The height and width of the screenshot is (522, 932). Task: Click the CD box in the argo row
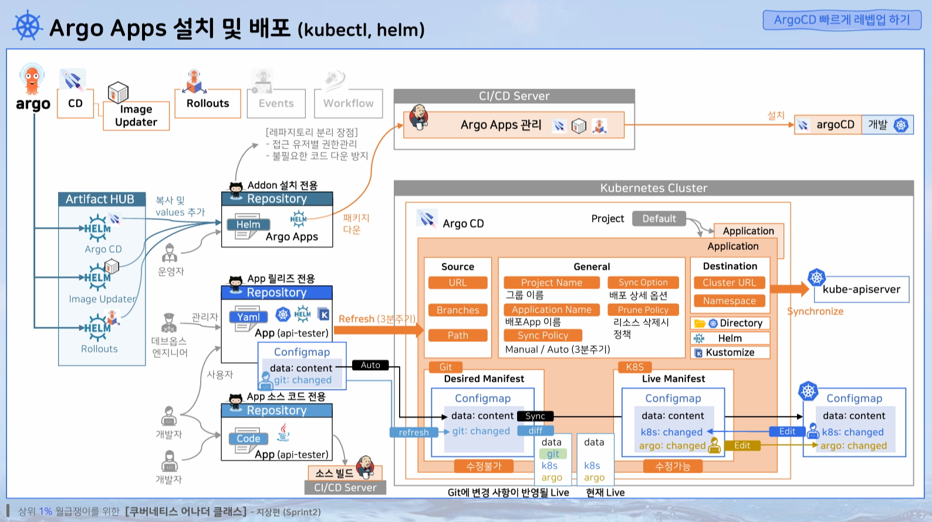pyautogui.click(x=75, y=104)
